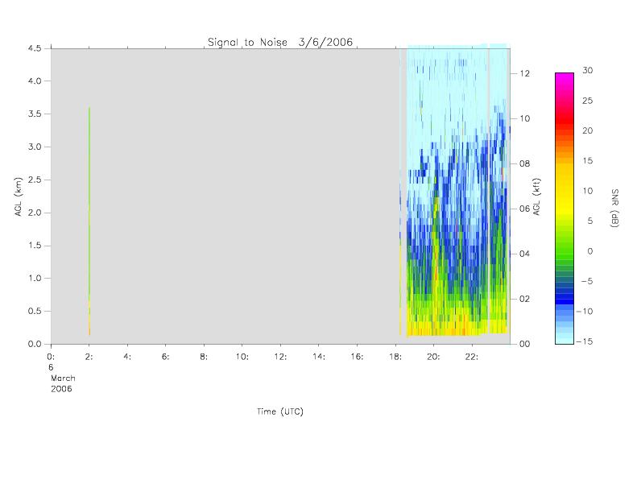
Task: Click the colored SNR data region after 18:00
Action: click(458, 191)
